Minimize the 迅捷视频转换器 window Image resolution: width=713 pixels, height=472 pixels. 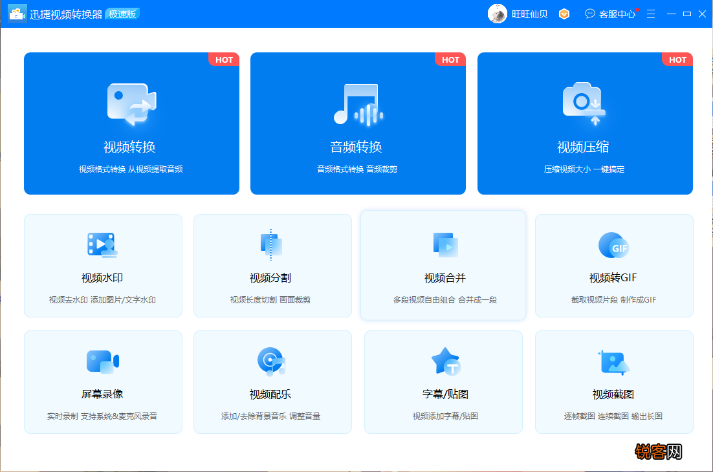pos(671,14)
